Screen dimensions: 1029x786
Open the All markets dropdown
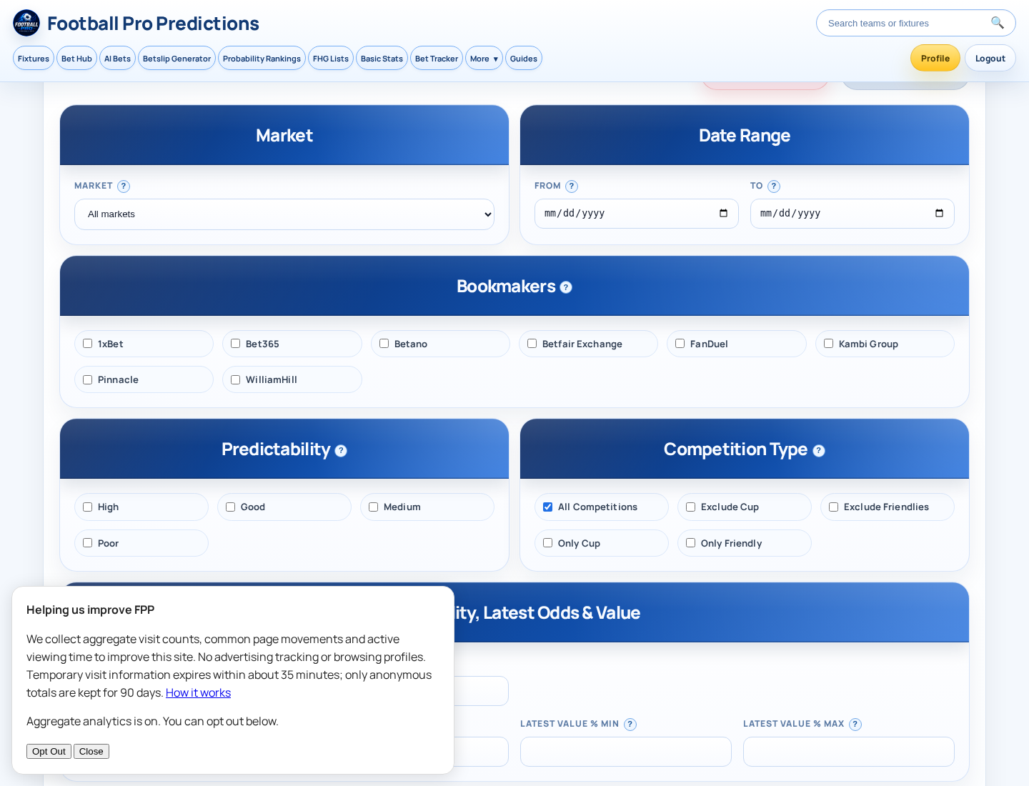pyautogui.click(x=284, y=214)
